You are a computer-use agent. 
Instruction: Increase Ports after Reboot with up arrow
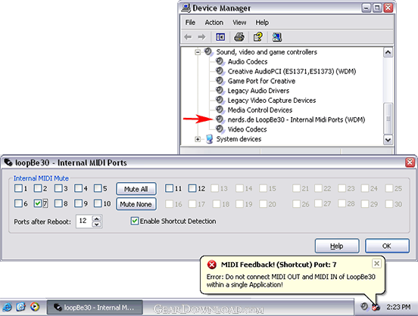97,218
